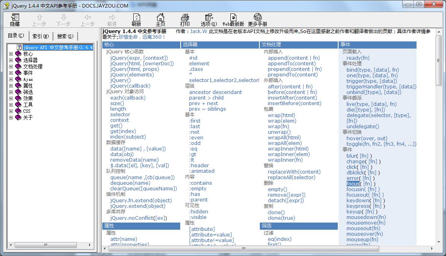The height and width of the screenshot is (256, 446).
Task: Expand the 选择器 tree node
Action: click(x=11, y=60)
